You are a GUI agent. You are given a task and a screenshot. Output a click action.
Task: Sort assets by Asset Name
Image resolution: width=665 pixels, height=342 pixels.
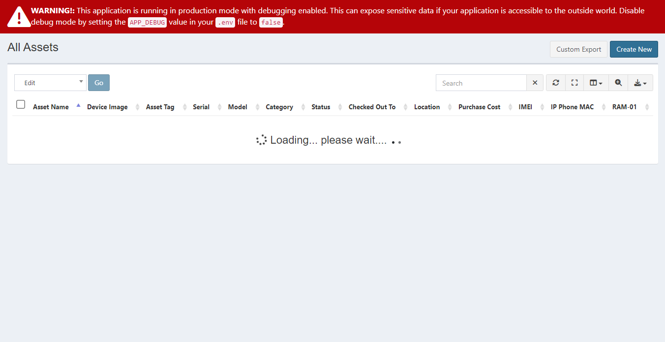(x=51, y=107)
